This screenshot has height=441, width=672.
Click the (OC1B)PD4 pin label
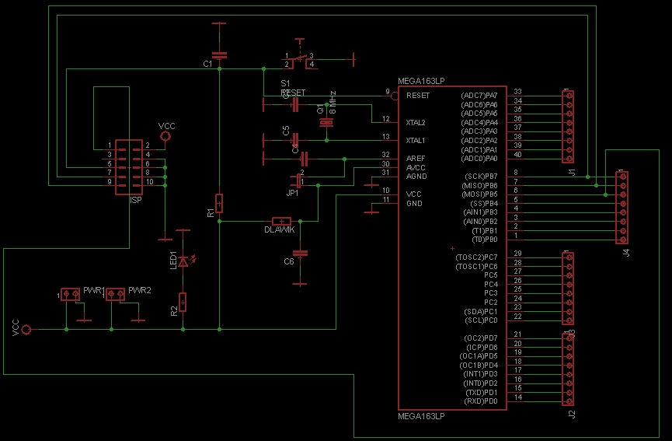pos(479,366)
